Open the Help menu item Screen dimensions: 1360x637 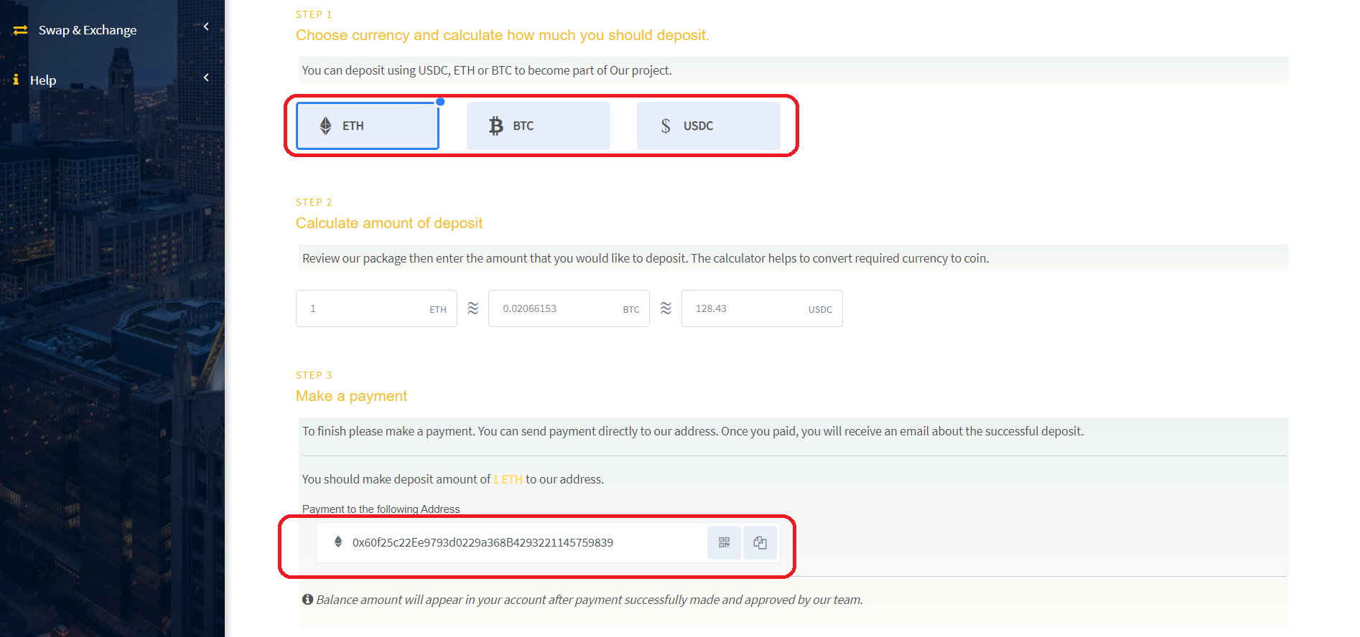pyautogui.click(x=43, y=80)
